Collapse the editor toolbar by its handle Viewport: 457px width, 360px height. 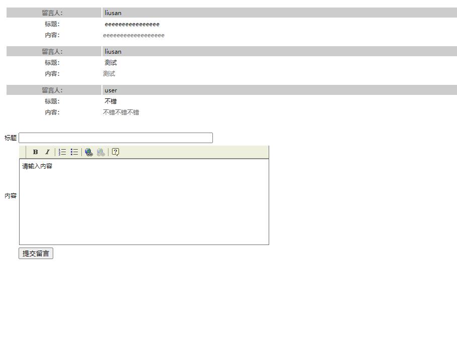[x=23, y=152]
